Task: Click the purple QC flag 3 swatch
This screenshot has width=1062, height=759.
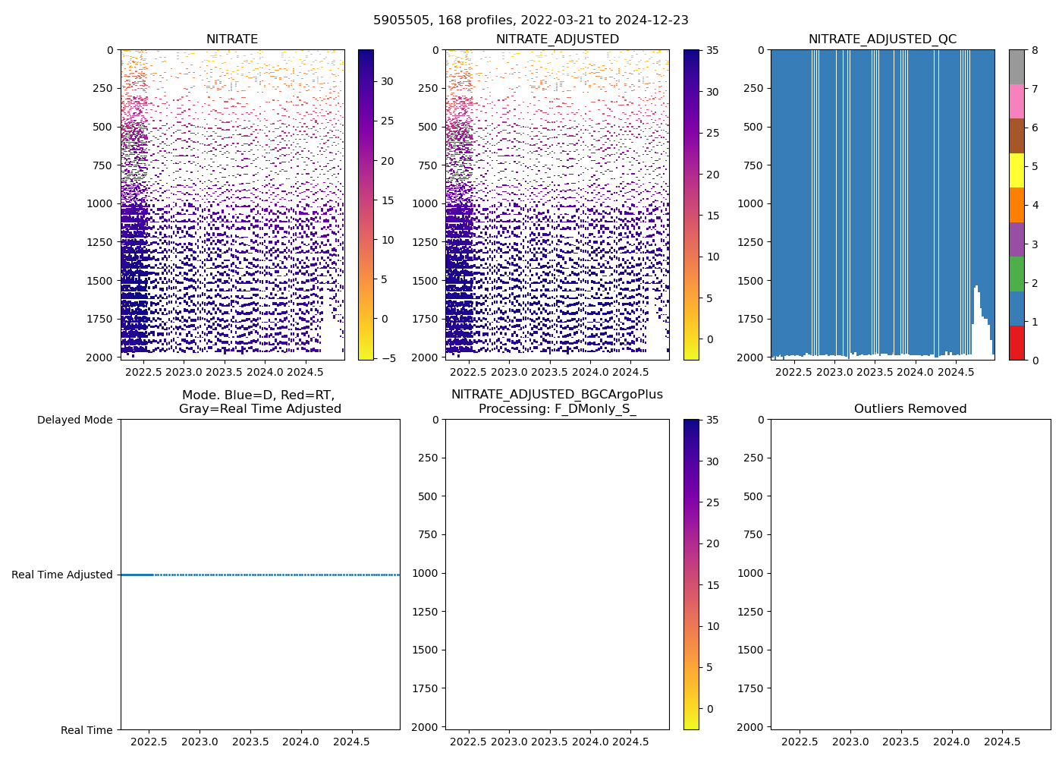Action: pos(1016,239)
